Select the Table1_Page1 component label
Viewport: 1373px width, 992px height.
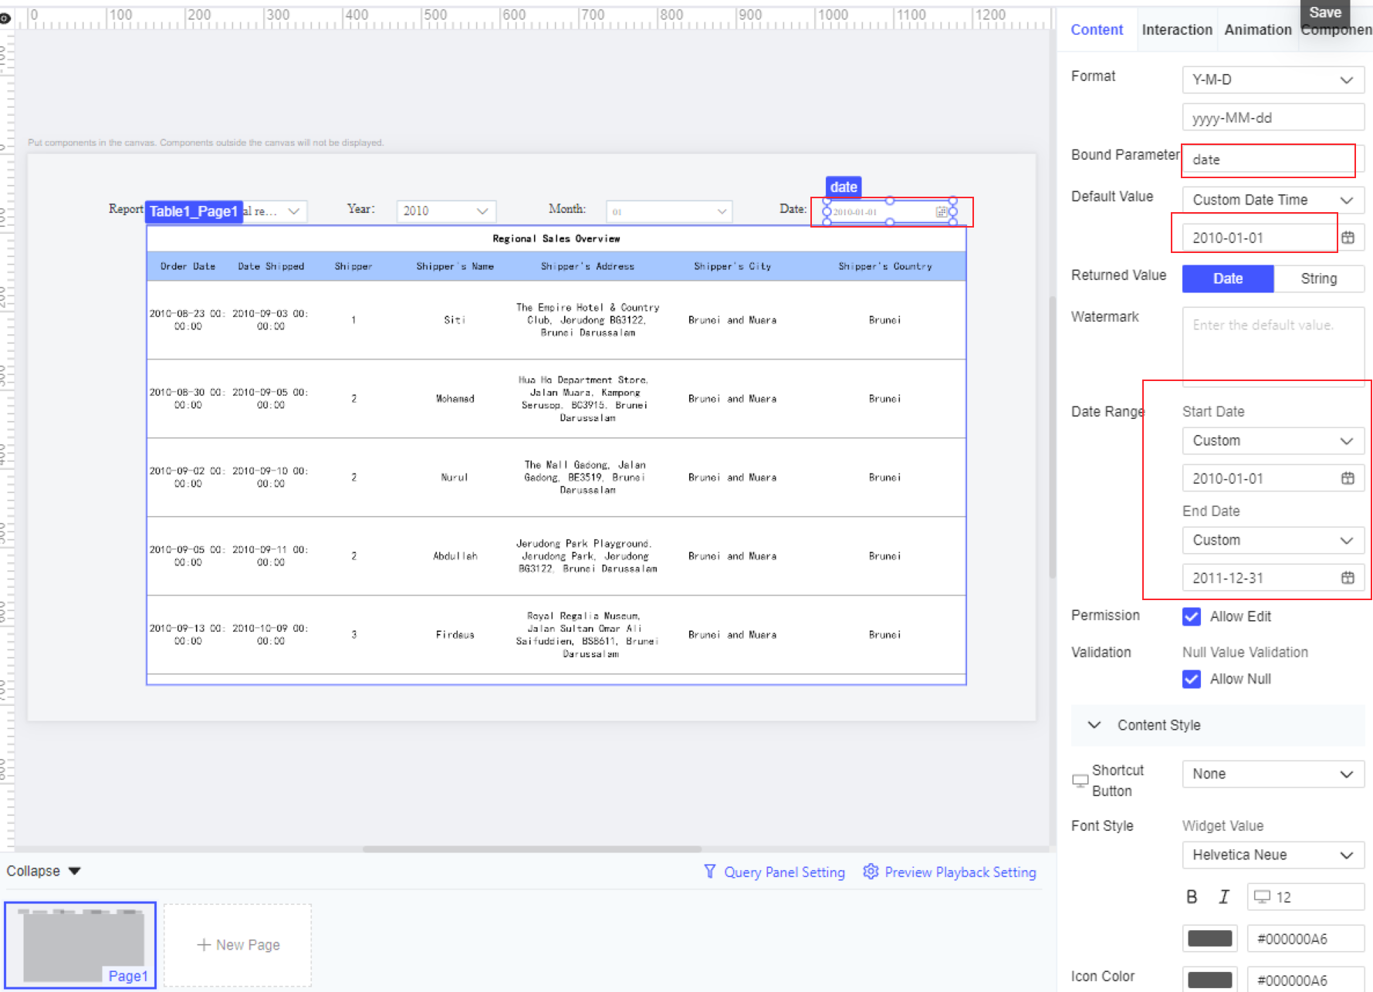coord(194,211)
